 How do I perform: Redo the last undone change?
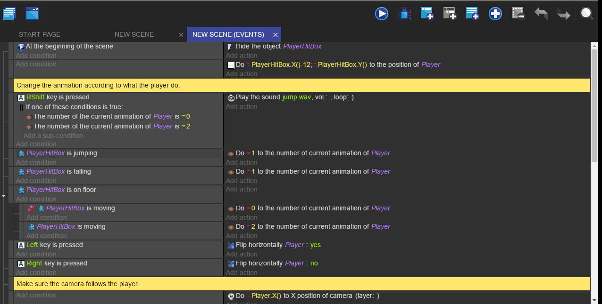[x=563, y=14]
